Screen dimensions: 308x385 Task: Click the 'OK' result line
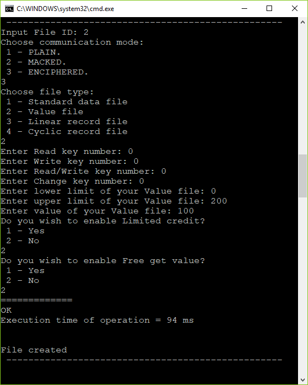[6, 311]
